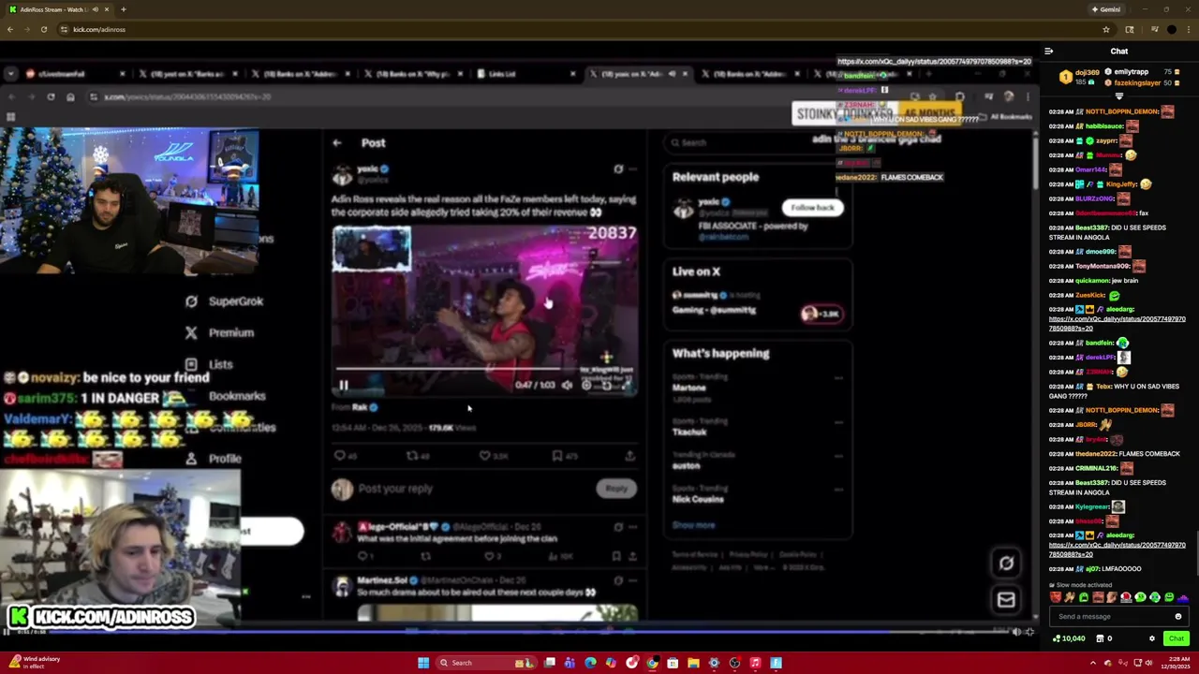Insert the first face emote in quick row
This screenshot has width=1199, height=674.
coord(1056,597)
